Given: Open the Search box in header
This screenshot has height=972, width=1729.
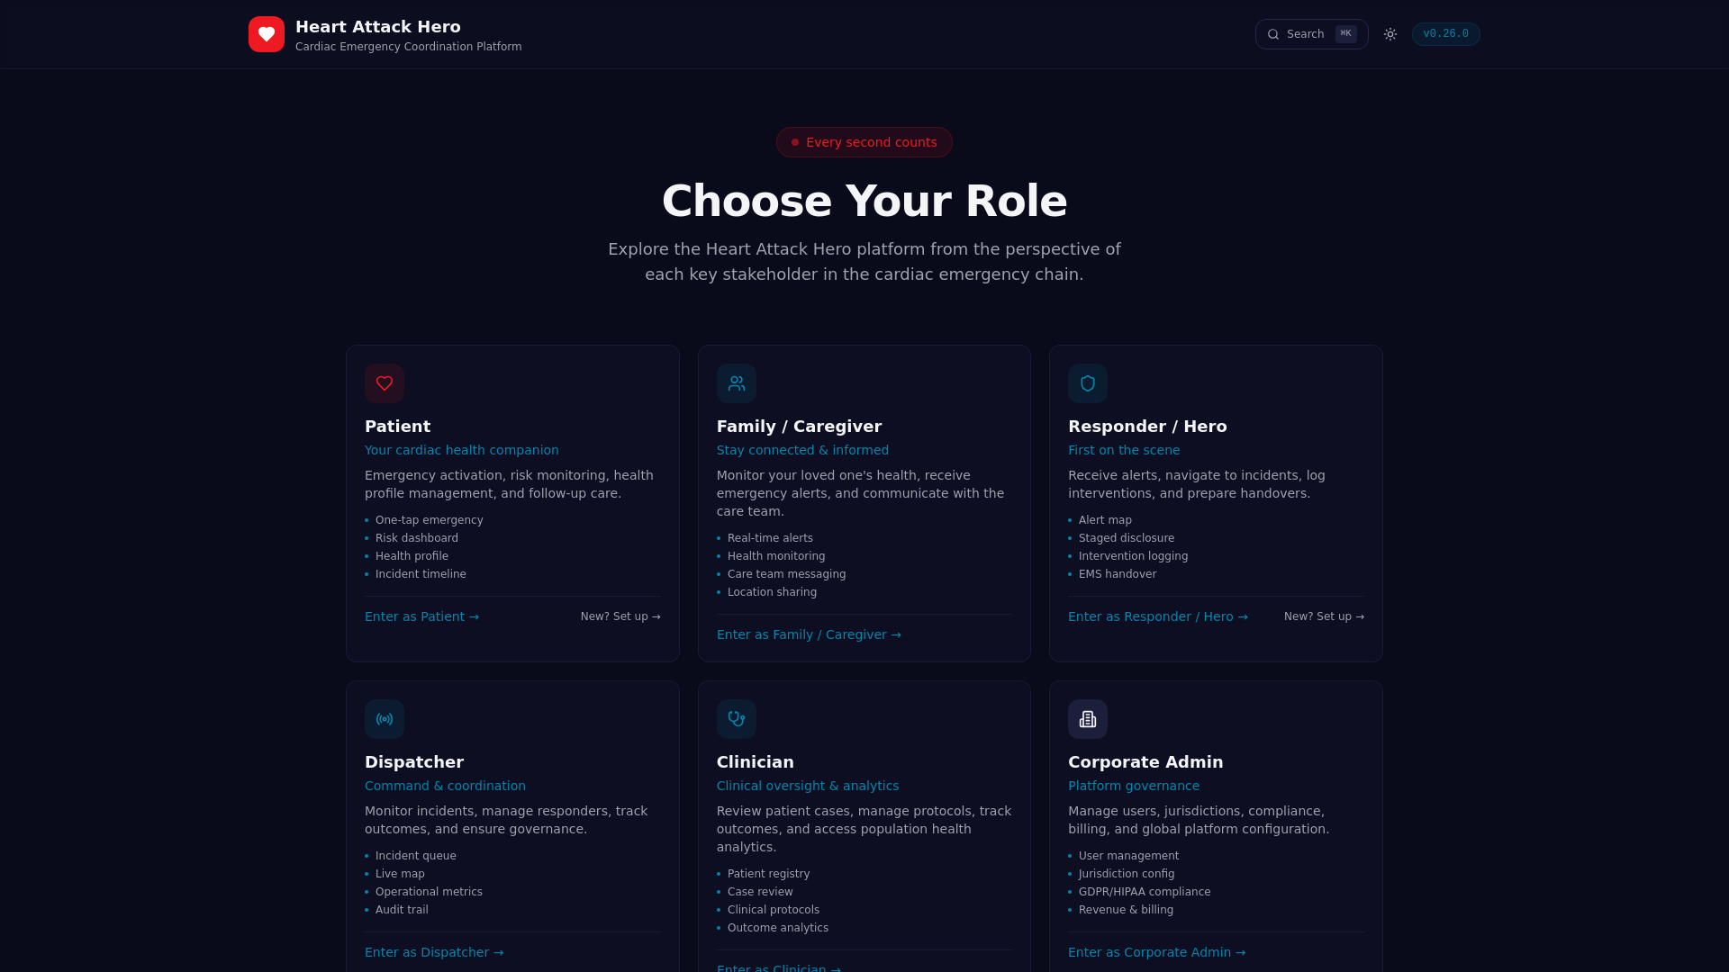Looking at the screenshot, I should (x=1310, y=34).
